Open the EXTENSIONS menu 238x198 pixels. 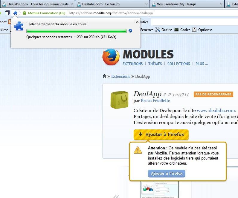click(133, 64)
